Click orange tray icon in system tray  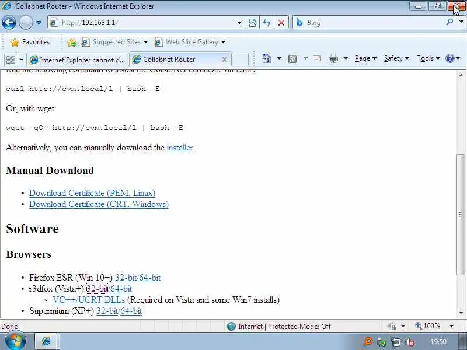(x=368, y=342)
